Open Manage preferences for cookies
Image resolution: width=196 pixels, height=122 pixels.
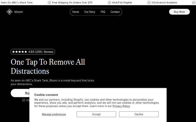click(x=54, y=114)
